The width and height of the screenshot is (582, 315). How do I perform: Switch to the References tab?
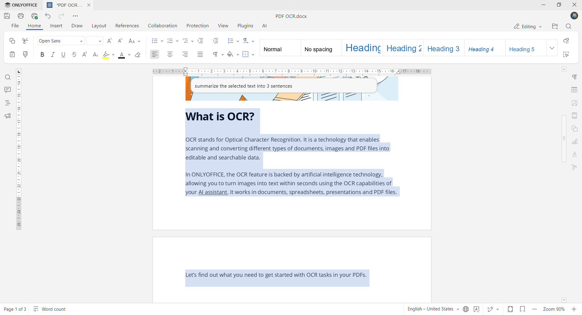(x=127, y=26)
